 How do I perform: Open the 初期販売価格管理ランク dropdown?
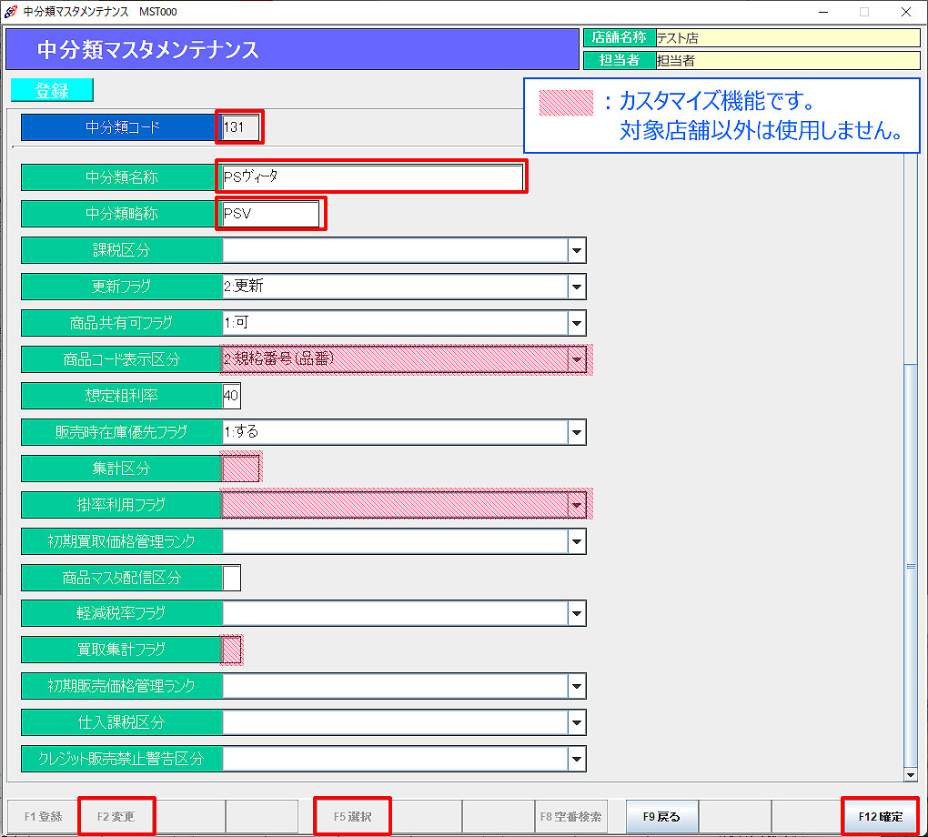pyautogui.click(x=577, y=686)
